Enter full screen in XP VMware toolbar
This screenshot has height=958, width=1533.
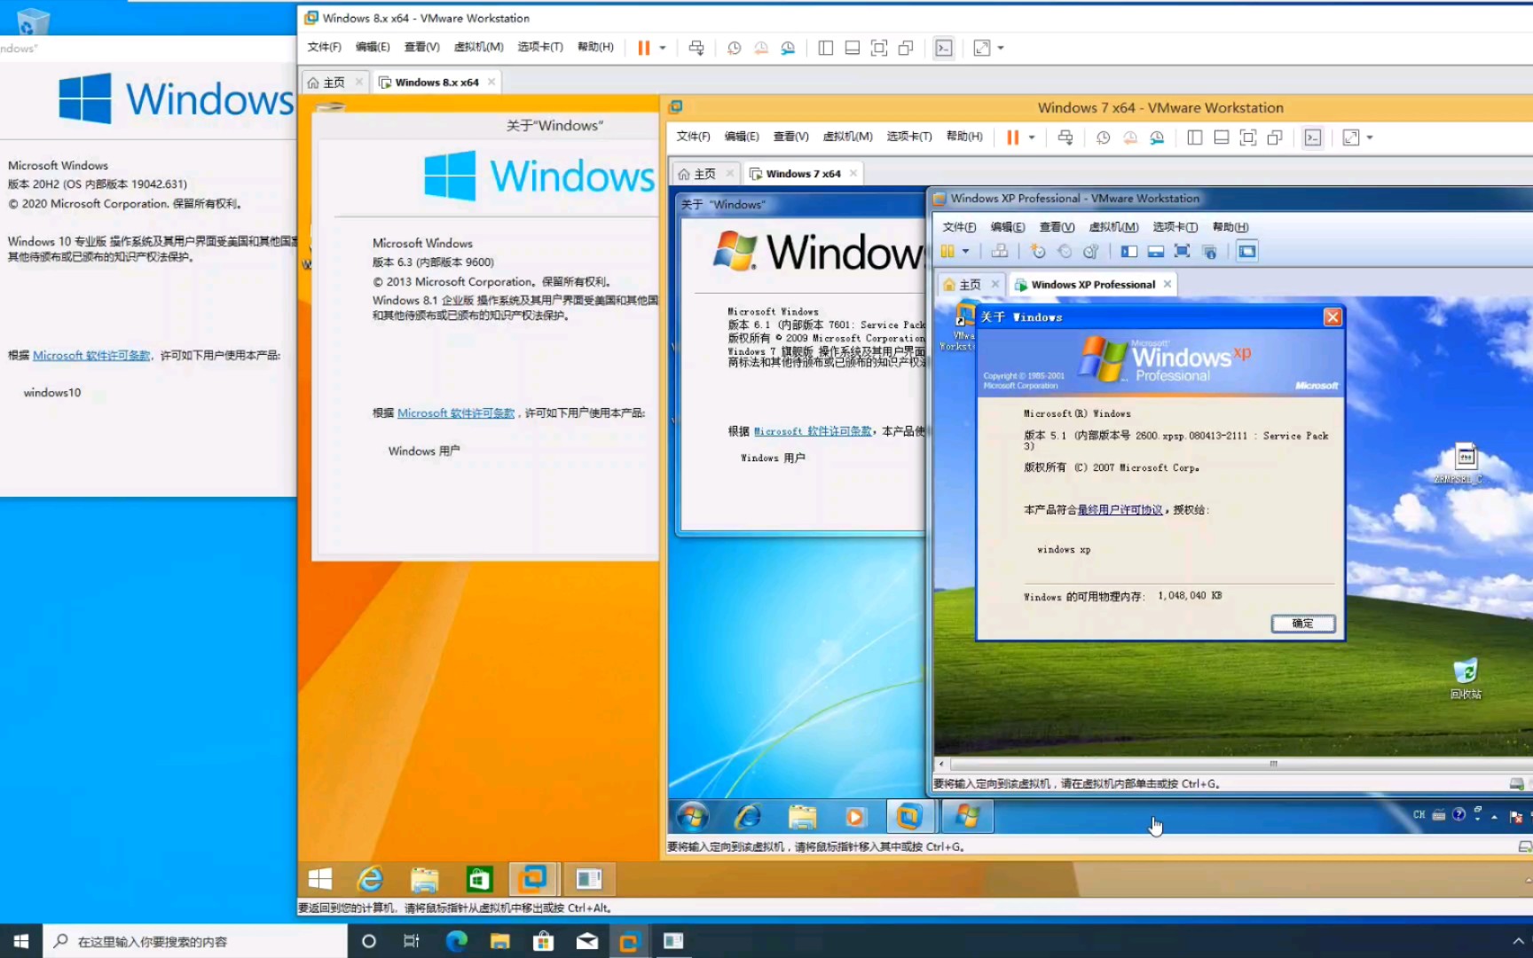(1182, 251)
